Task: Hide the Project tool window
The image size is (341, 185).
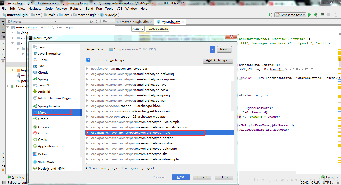Action: click(x=111, y=22)
